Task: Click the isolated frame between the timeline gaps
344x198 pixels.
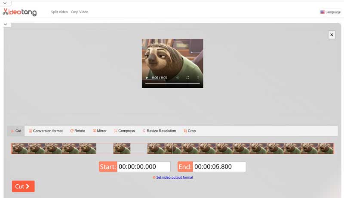Action: [x=122, y=149]
